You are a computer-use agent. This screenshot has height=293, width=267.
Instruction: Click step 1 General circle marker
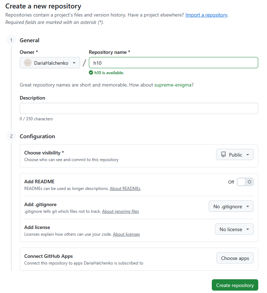tap(11, 40)
